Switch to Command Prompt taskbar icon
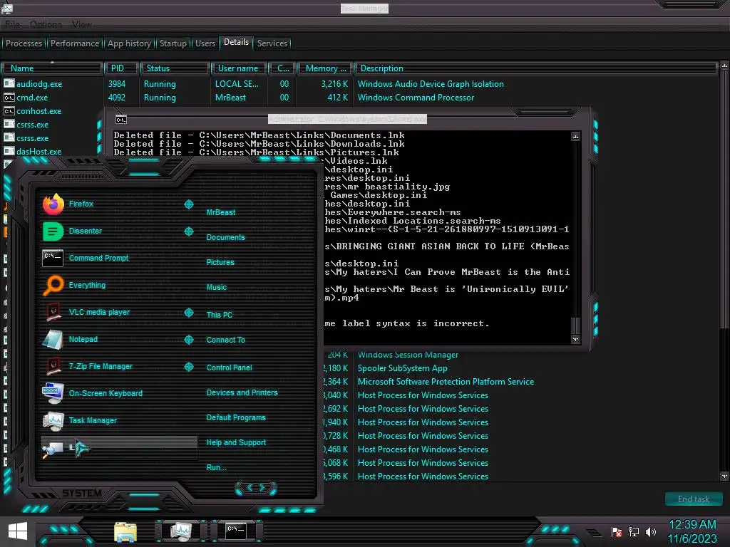This screenshot has height=547, width=730. (235, 531)
